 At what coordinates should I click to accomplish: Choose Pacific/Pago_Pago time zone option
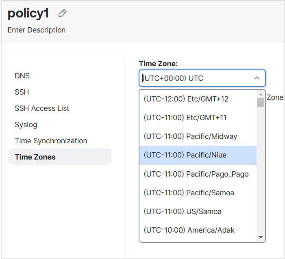pyautogui.click(x=196, y=174)
